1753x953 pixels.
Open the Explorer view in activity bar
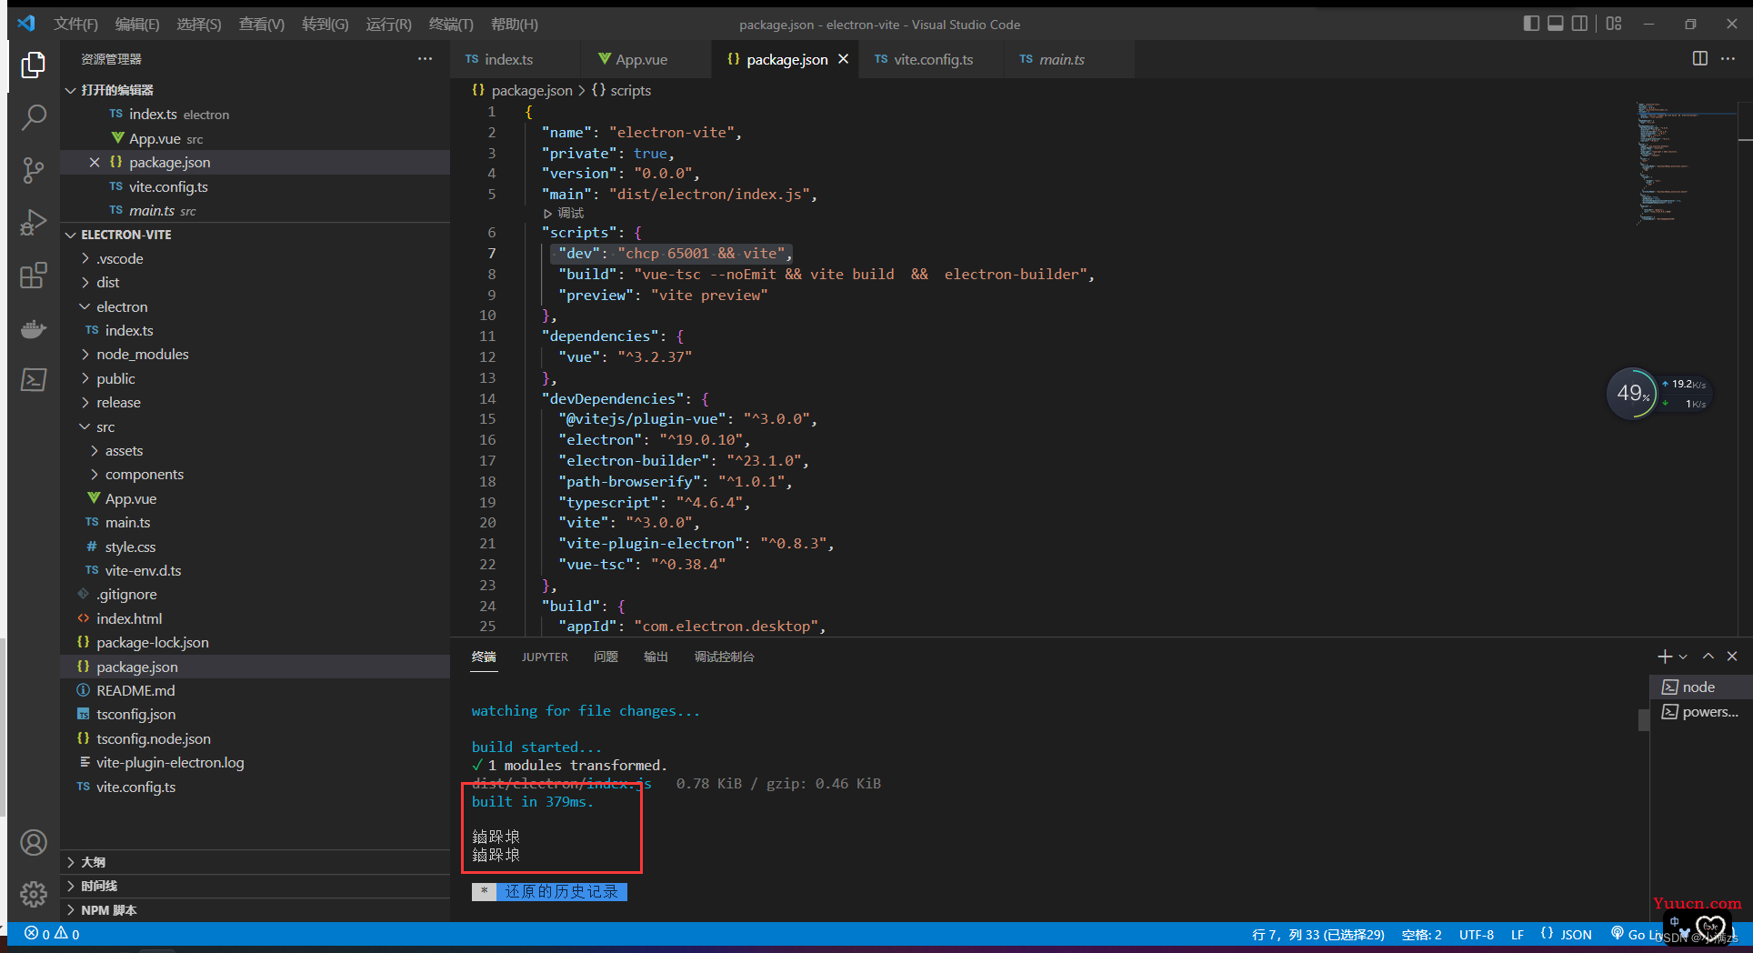click(34, 65)
